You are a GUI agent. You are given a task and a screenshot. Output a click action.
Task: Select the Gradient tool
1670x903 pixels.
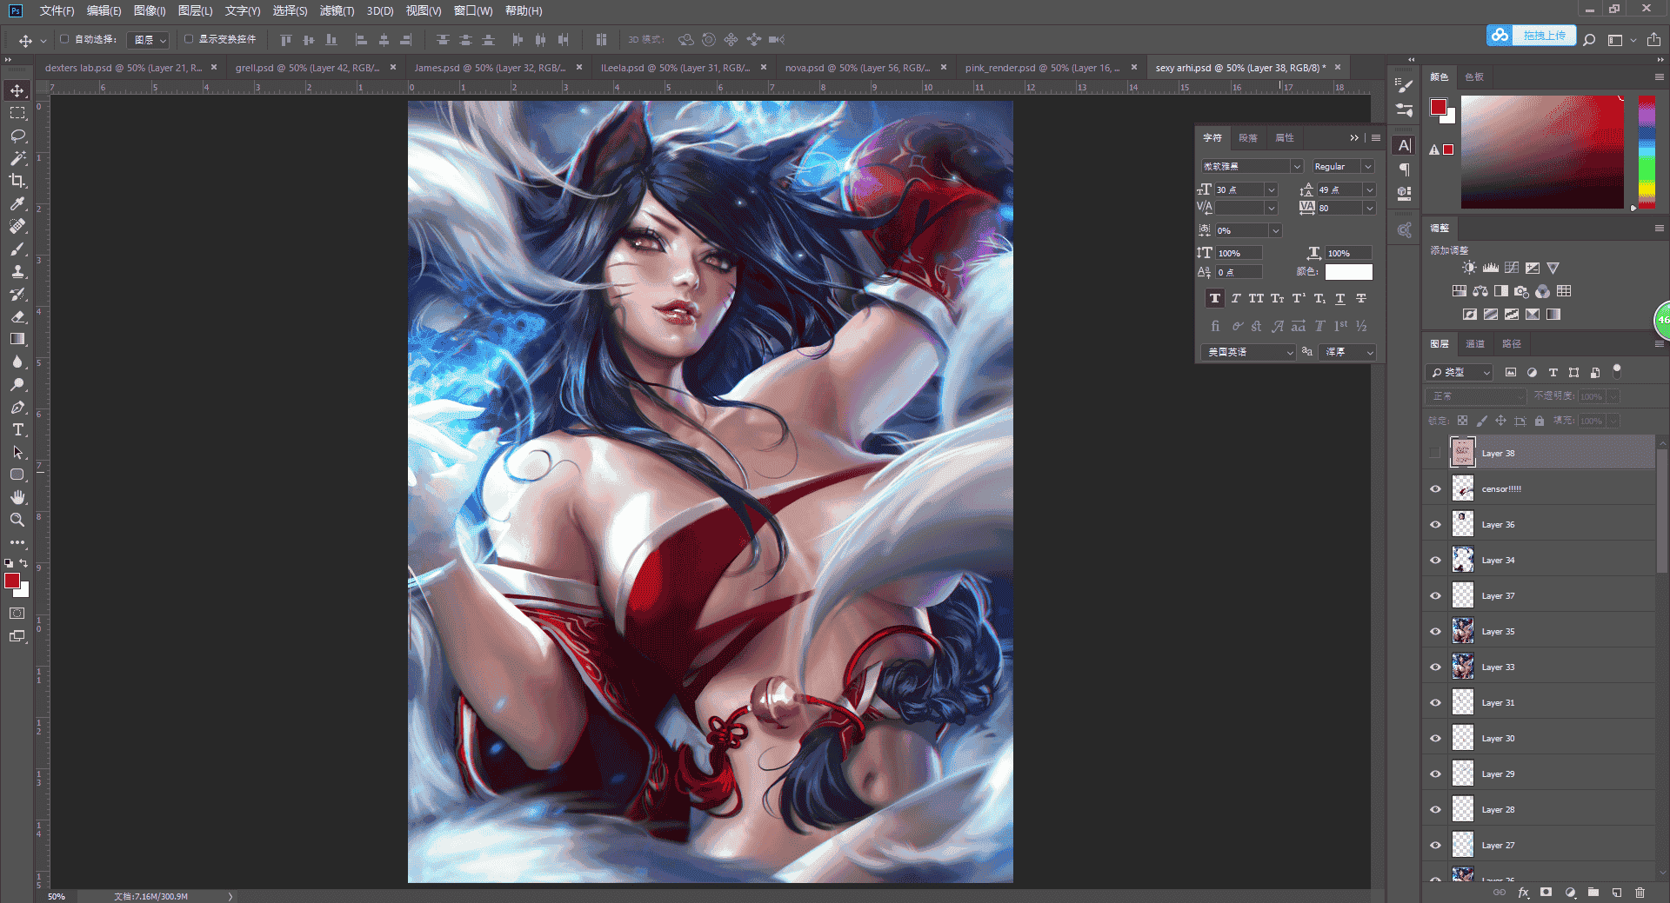[x=17, y=339]
